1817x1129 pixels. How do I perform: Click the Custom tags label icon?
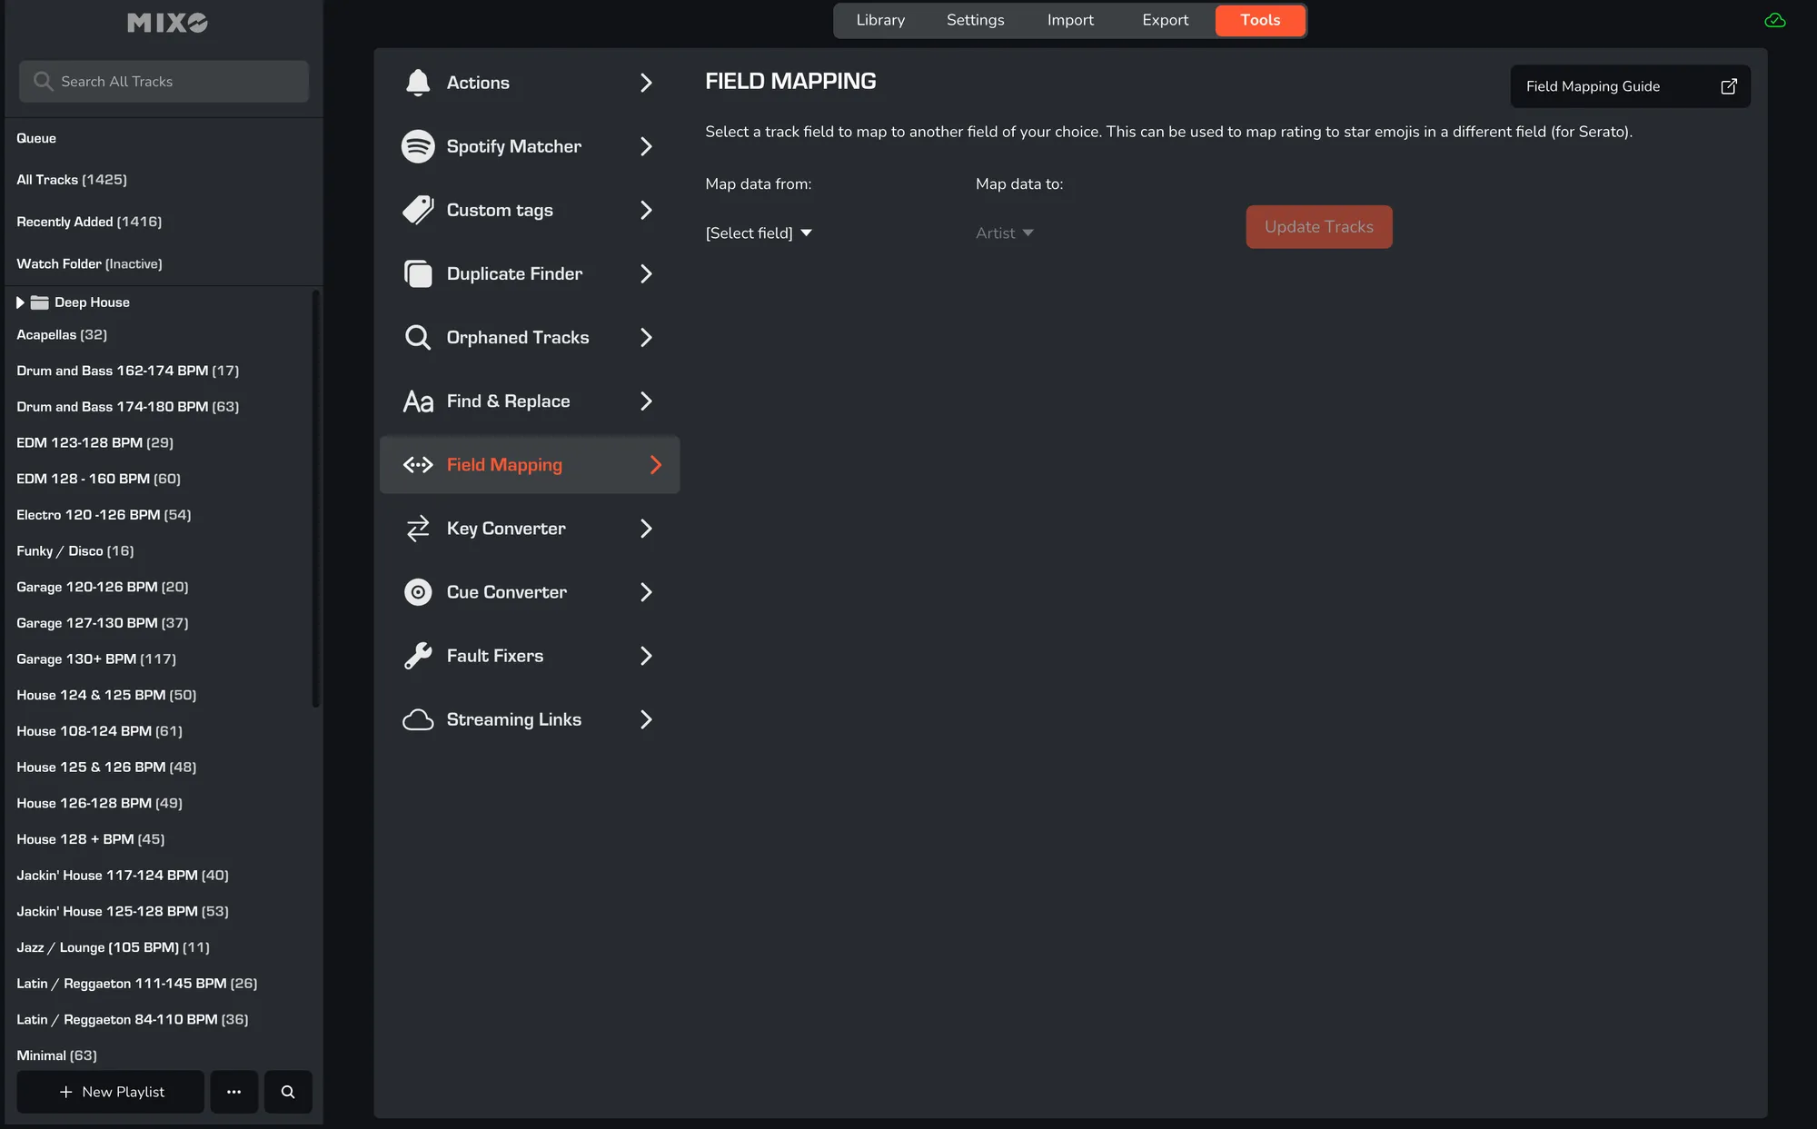(x=418, y=210)
